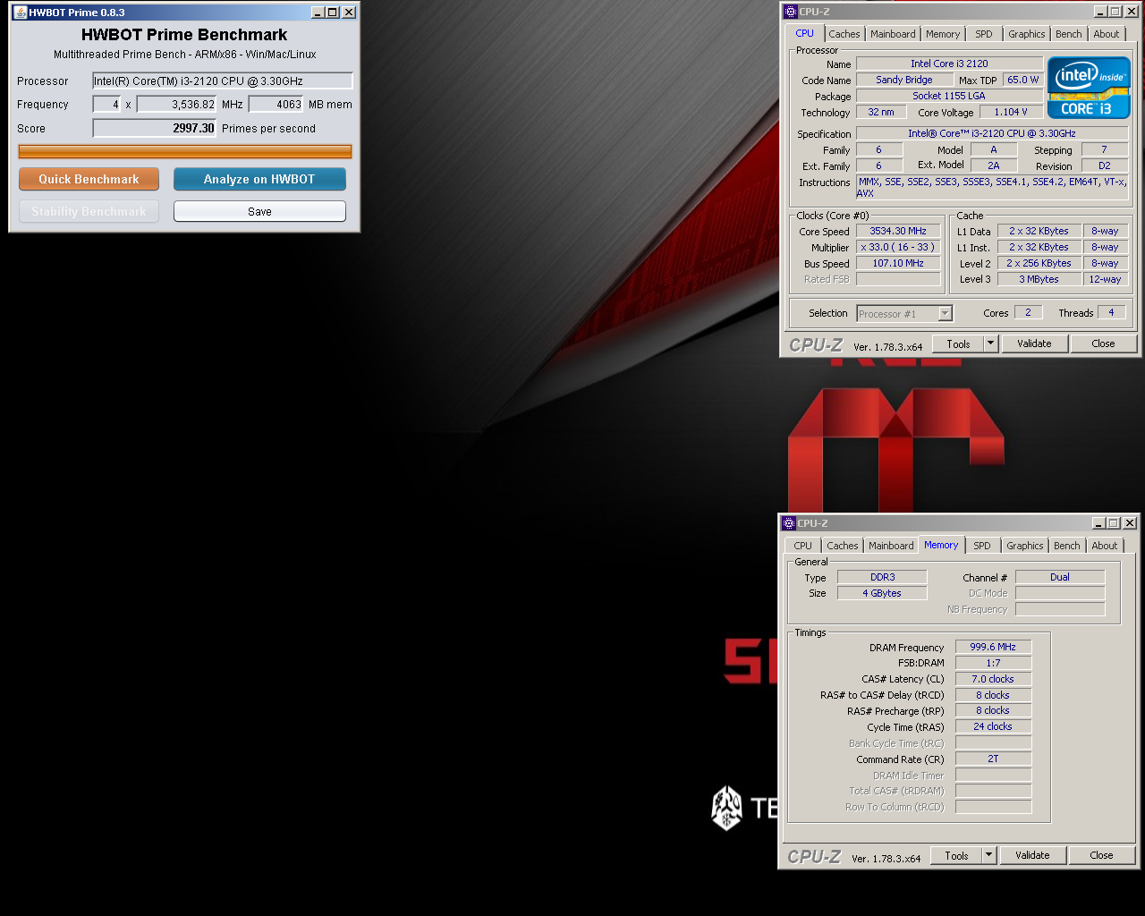Click the lower CPU-Z window title icon
This screenshot has height=916, width=1145.
click(x=788, y=523)
